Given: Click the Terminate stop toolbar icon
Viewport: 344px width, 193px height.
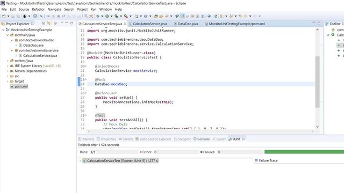Looking at the screenshot, I should [x=59, y=16].
